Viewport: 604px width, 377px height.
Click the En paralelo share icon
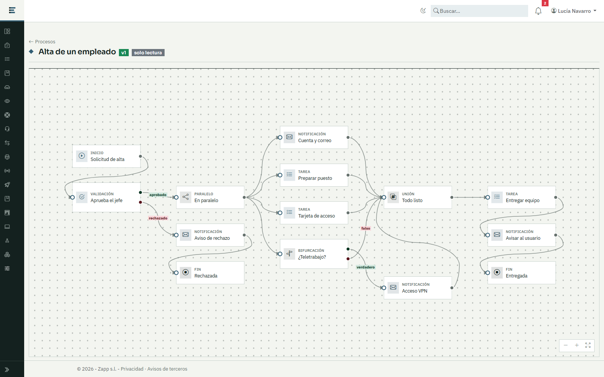click(x=186, y=197)
